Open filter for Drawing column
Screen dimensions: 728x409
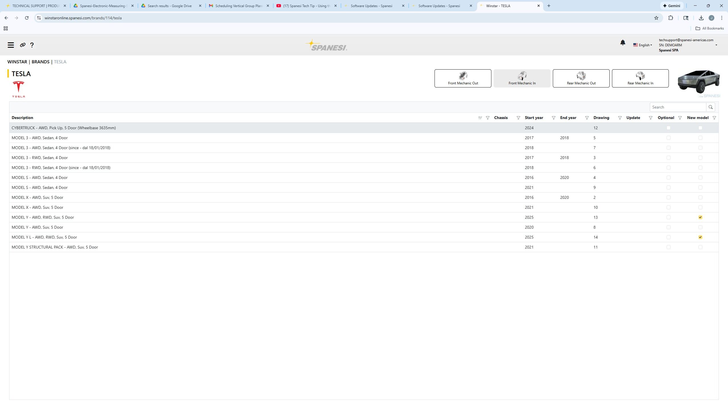click(x=620, y=118)
